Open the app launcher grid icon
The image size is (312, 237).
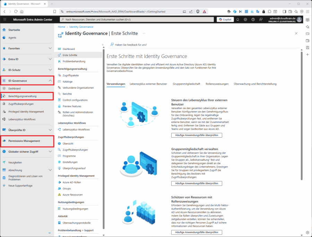[5, 19]
